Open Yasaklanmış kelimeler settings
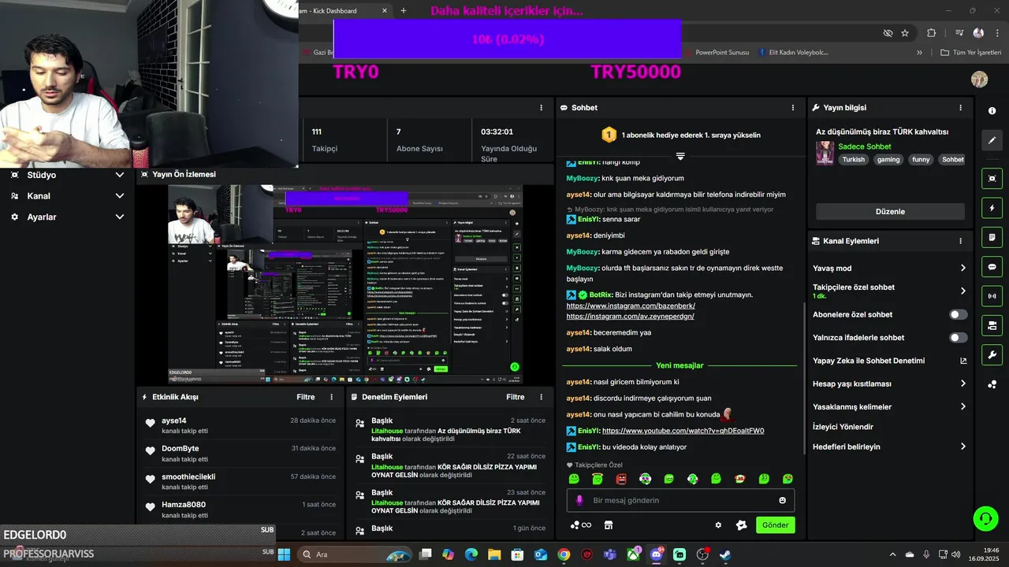This screenshot has width=1009, height=567. [889, 407]
